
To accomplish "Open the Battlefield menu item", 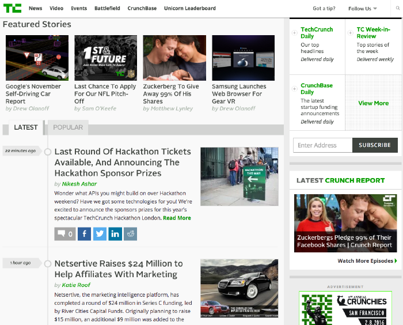I will coord(107,8).
